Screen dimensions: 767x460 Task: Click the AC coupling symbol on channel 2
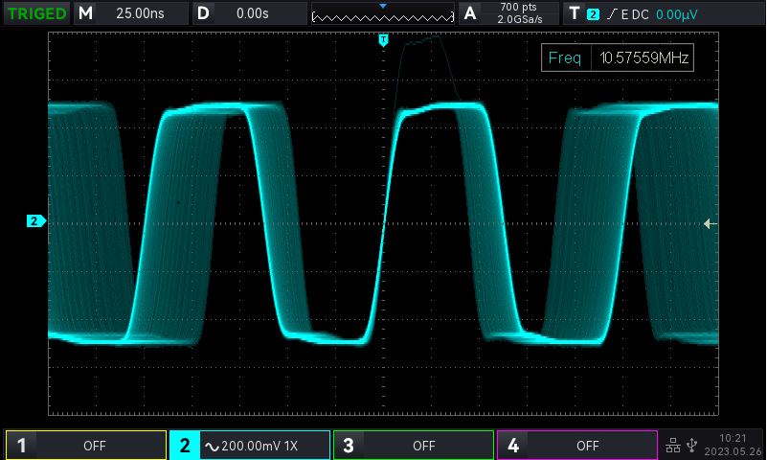click(211, 446)
